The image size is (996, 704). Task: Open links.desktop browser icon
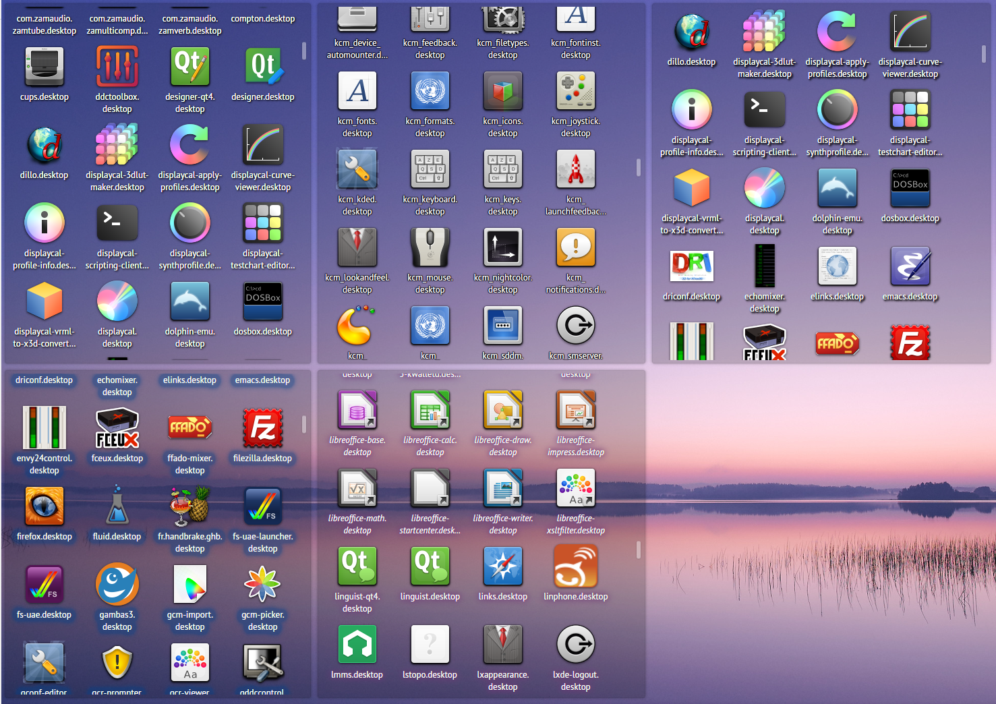[x=503, y=566]
